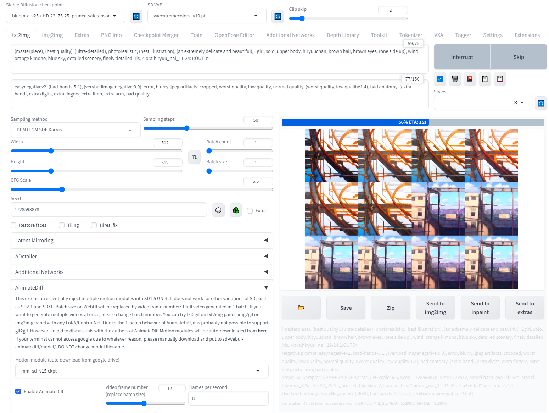Click Send to inpaint button
Viewport: 549px width, 413px height.
coord(480,308)
